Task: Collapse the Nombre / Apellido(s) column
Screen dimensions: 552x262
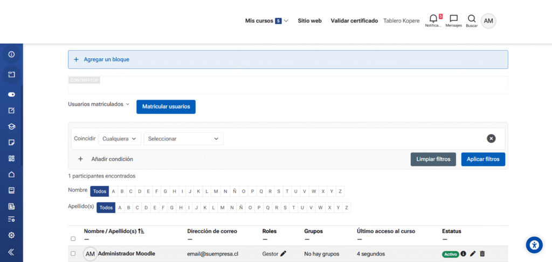Action: (87, 239)
